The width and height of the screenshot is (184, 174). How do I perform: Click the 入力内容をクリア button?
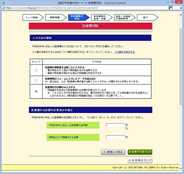click(140, 160)
